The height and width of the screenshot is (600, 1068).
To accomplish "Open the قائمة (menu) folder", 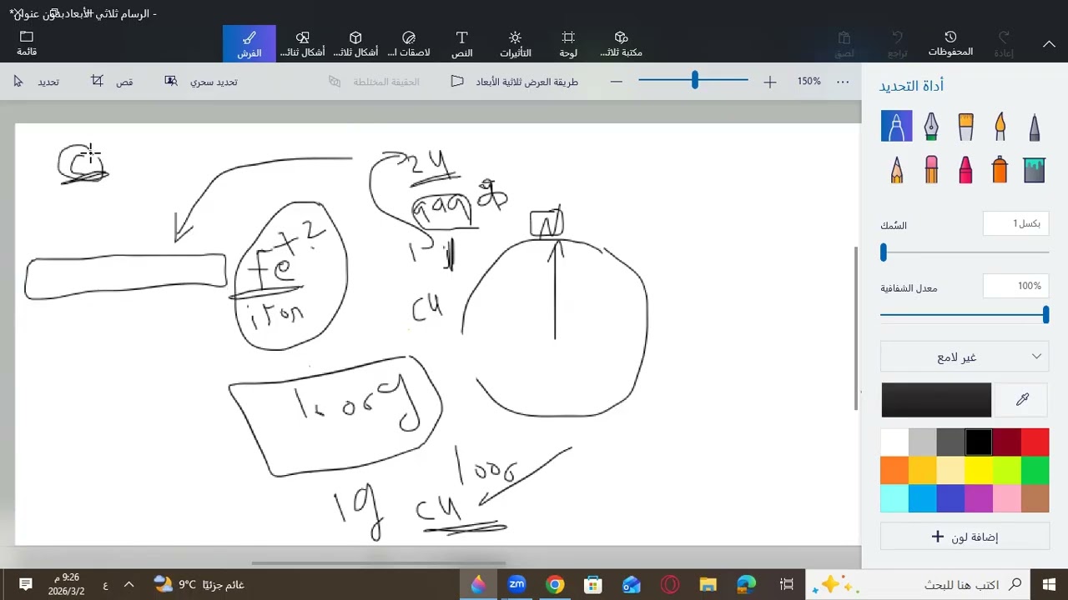I will [27, 43].
